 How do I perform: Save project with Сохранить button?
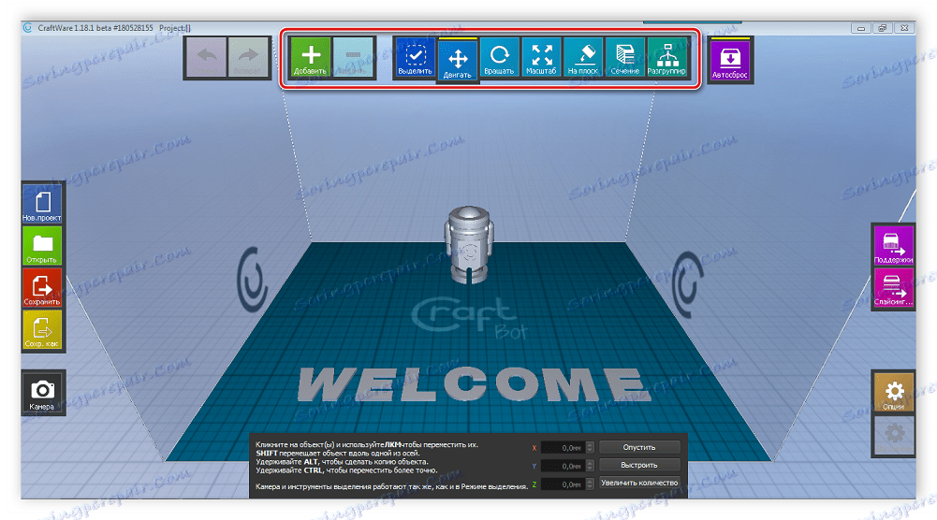point(42,287)
